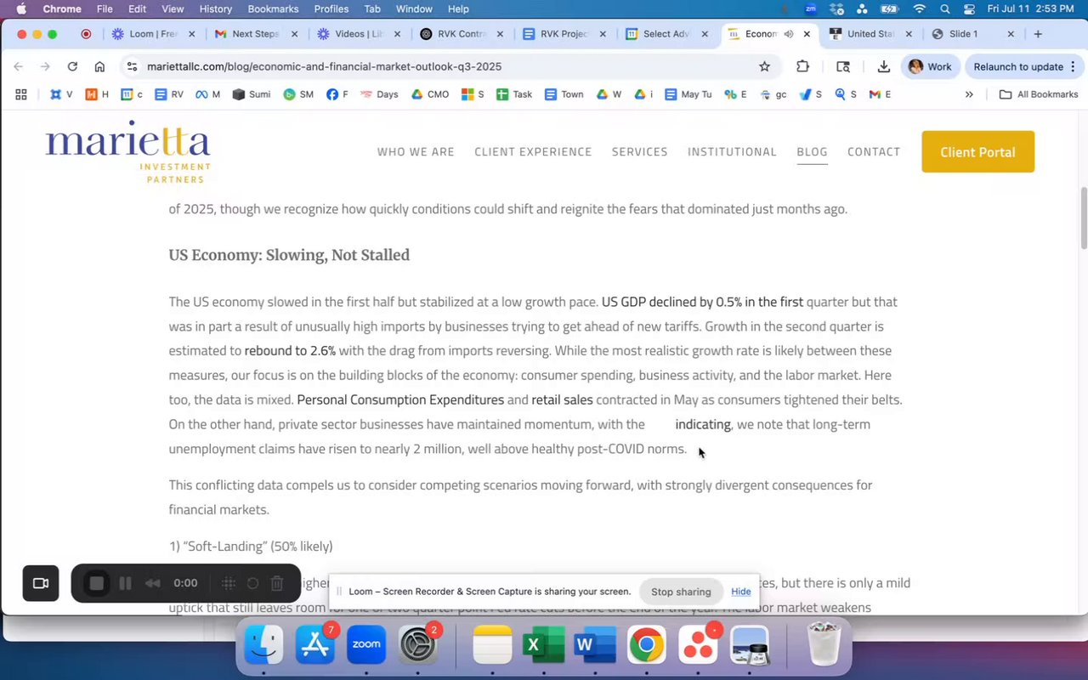Open the Chrome apps grid icon
The width and height of the screenshot is (1088, 680).
(21, 94)
